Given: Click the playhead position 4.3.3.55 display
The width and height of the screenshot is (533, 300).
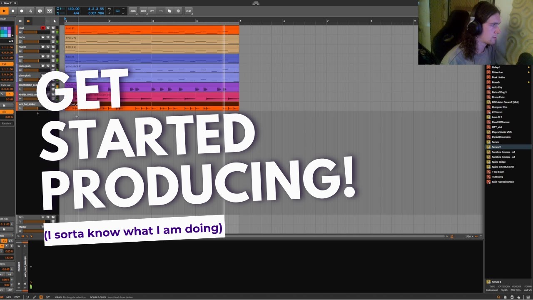Looking at the screenshot, I should (96, 8).
